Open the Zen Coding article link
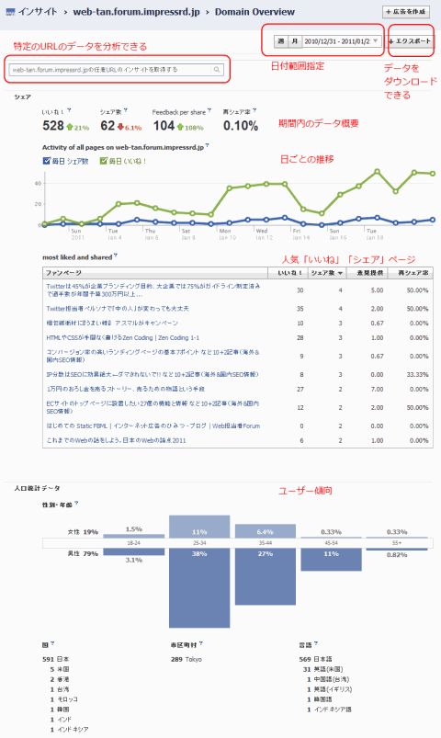Screen dimensions: 441x738 (123, 337)
